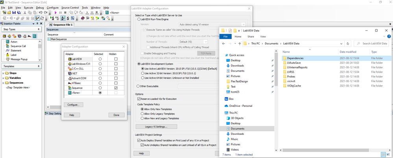Click the HTBasic adapter icon in palette

pos(30,36)
